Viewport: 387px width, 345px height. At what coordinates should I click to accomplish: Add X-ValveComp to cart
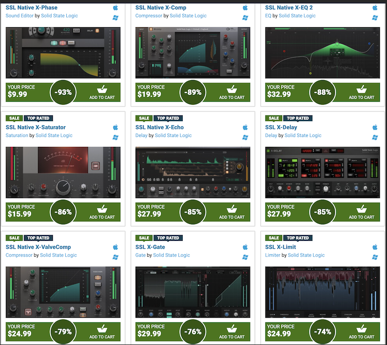102,332
